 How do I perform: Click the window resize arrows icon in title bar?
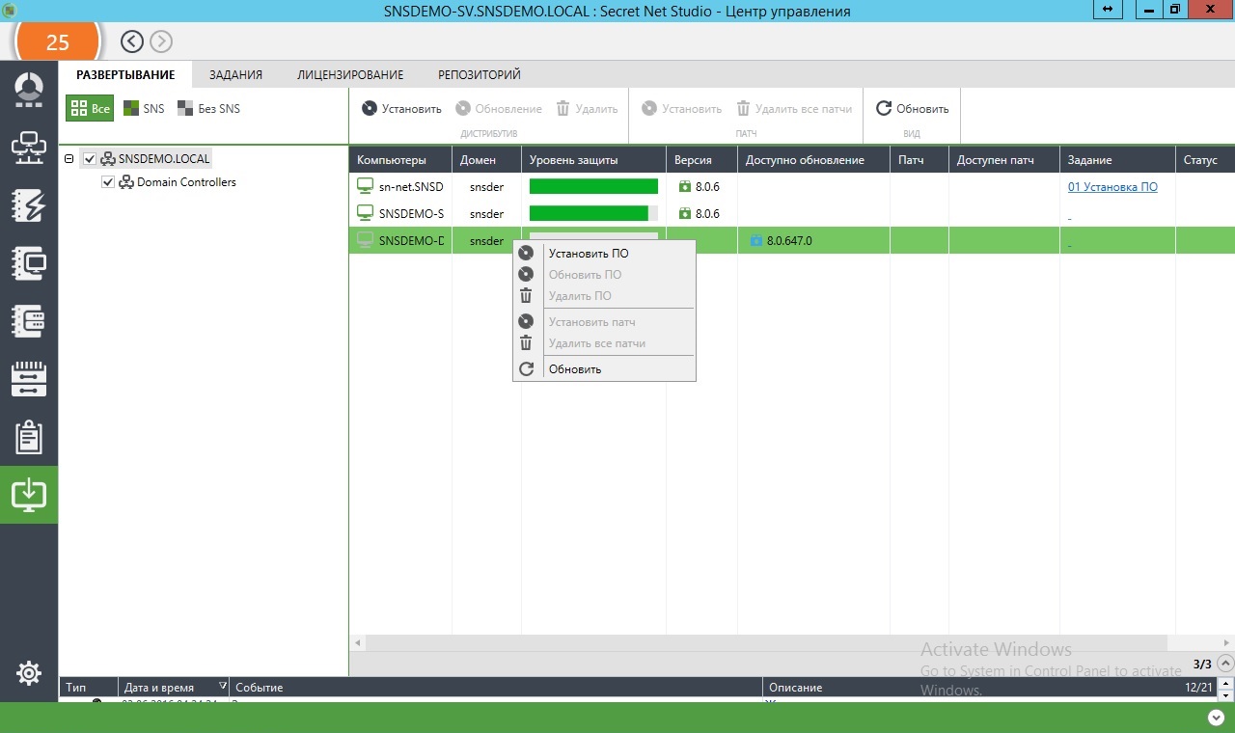pos(1108,10)
